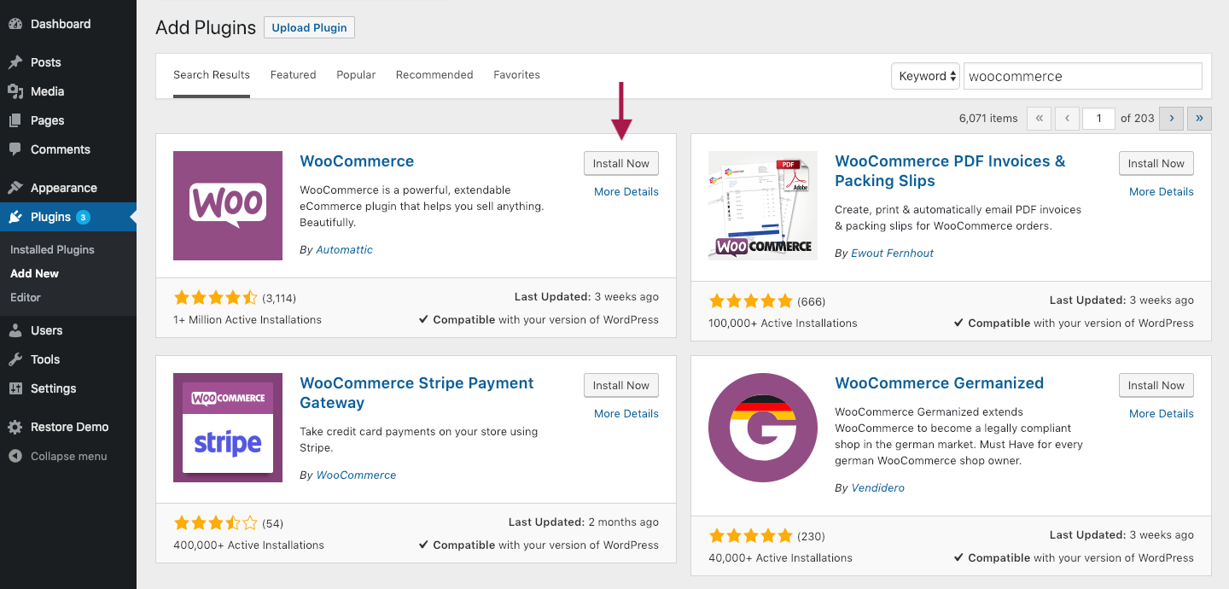This screenshot has height=589, width=1229.
Task: Jump to last page of results
Action: click(1199, 119)
